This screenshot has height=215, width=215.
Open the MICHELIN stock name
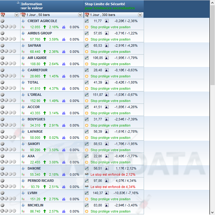pos(35,205)
